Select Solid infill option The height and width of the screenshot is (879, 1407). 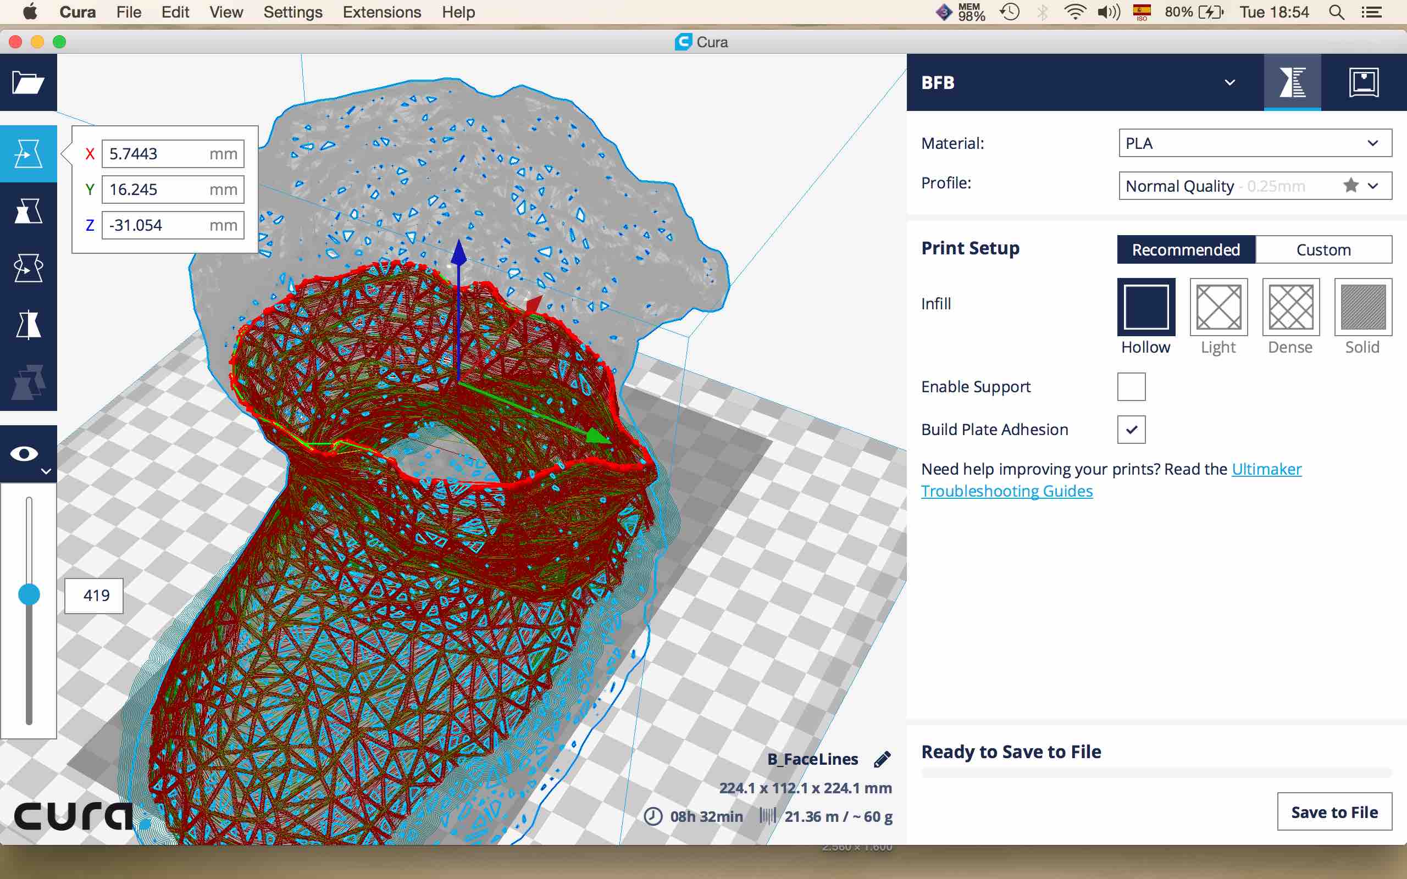(x=1363, y=307)
